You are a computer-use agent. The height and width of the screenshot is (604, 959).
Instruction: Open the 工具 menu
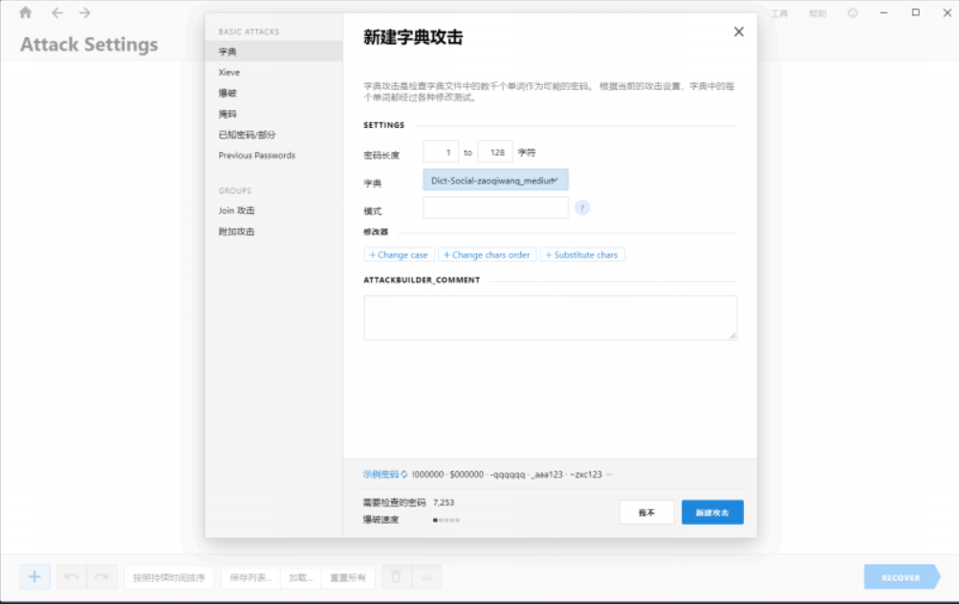[x=779, y=13]
